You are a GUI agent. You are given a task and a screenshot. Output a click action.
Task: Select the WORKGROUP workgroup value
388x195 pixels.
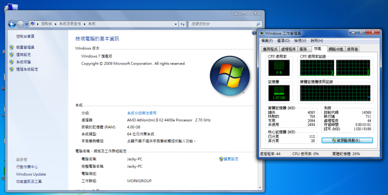(140, 180)
